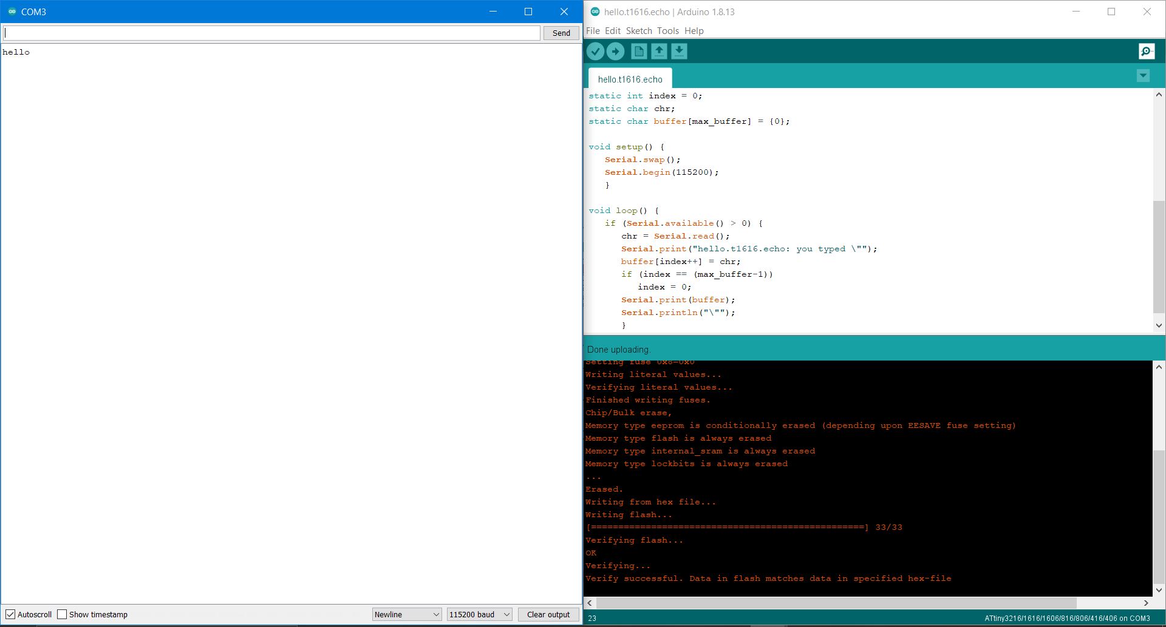Screen dimensions: 1166x627
Task: Click the 'Finished writing fuses.' console line
Action: [x=647, y=400]
